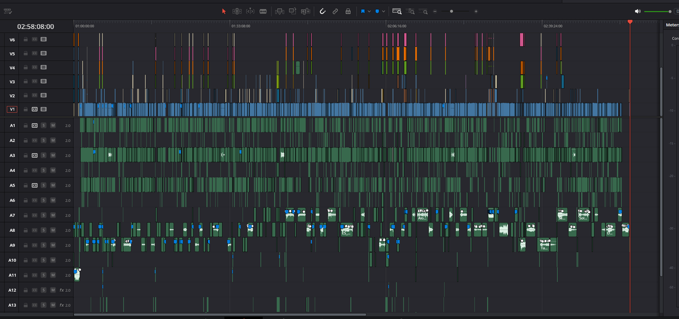
Task: Activate the Dynamic Trim mode tool
Action: click(x=250, y=11)
